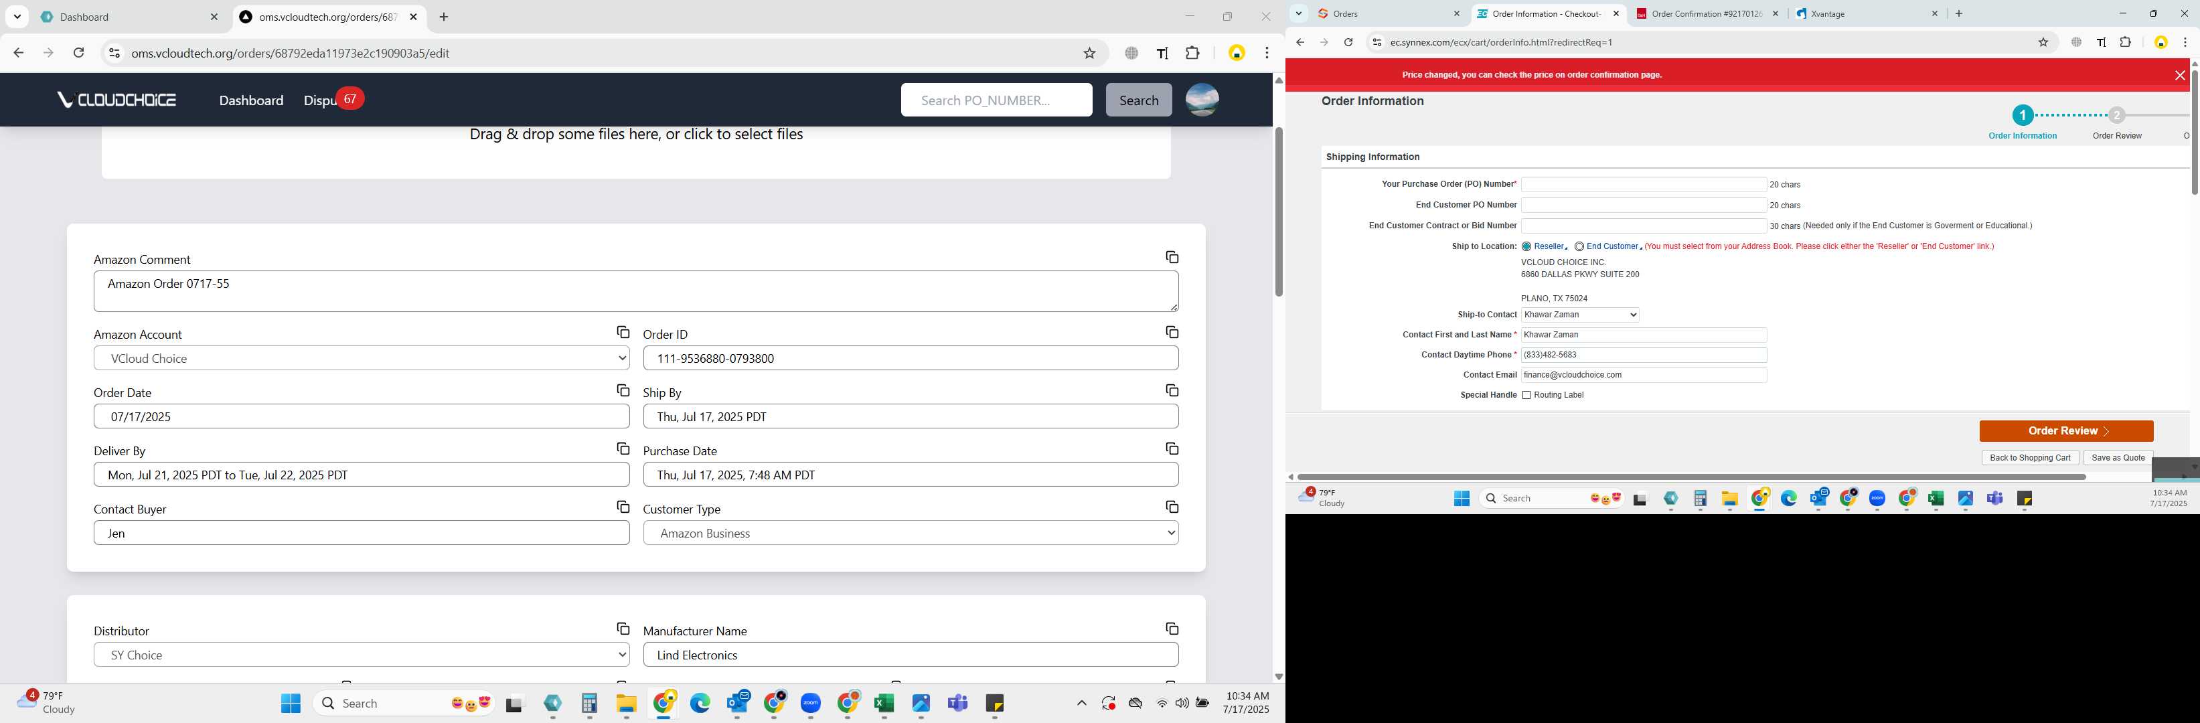This screenshot has height=723, width=2200.
Task: Open File Explorer from the bottom-left taskbar
Action: point(626,702)
